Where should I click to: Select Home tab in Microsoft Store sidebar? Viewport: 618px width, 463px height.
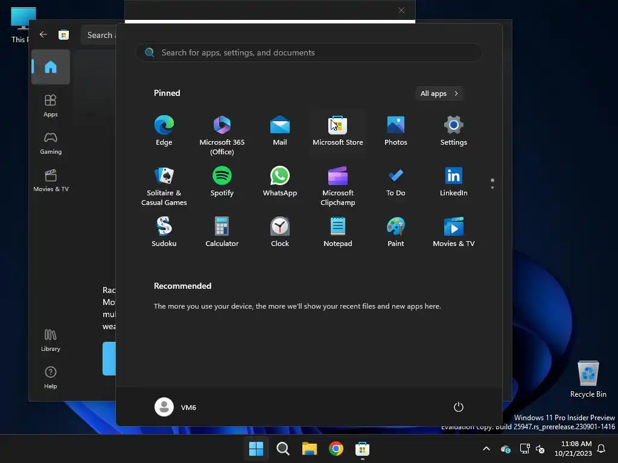(51, 67)
